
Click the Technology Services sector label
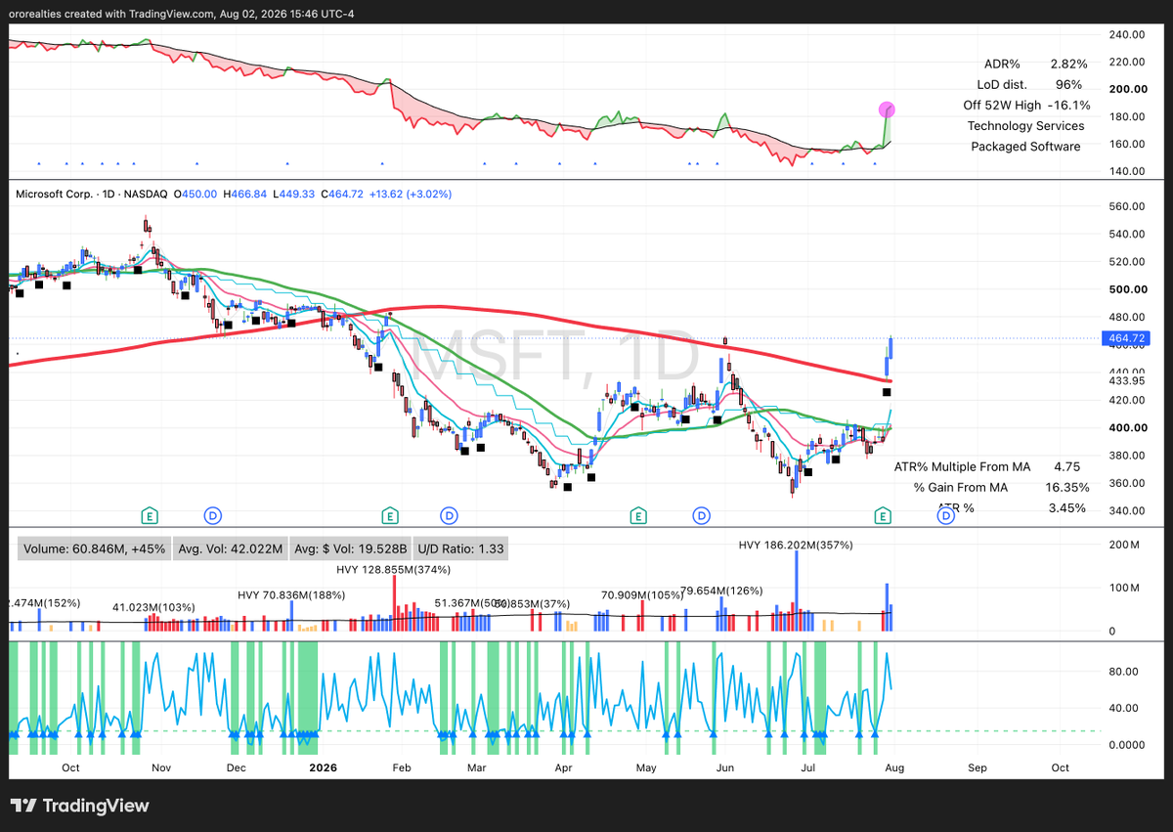tap(1025, 125)
